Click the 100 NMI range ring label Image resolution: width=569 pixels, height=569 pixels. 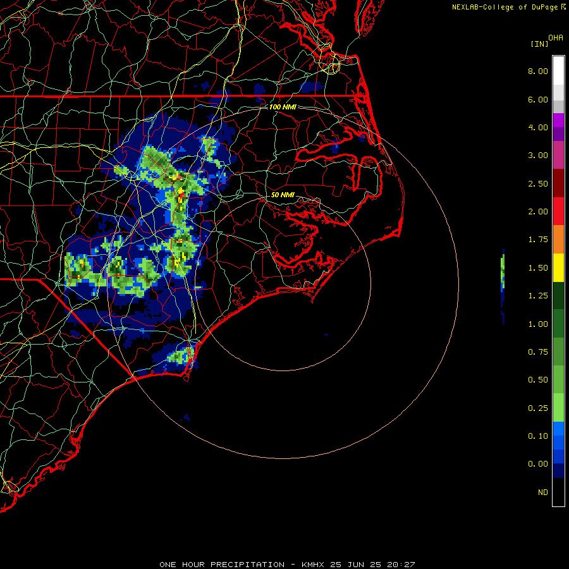pos(283,107)
